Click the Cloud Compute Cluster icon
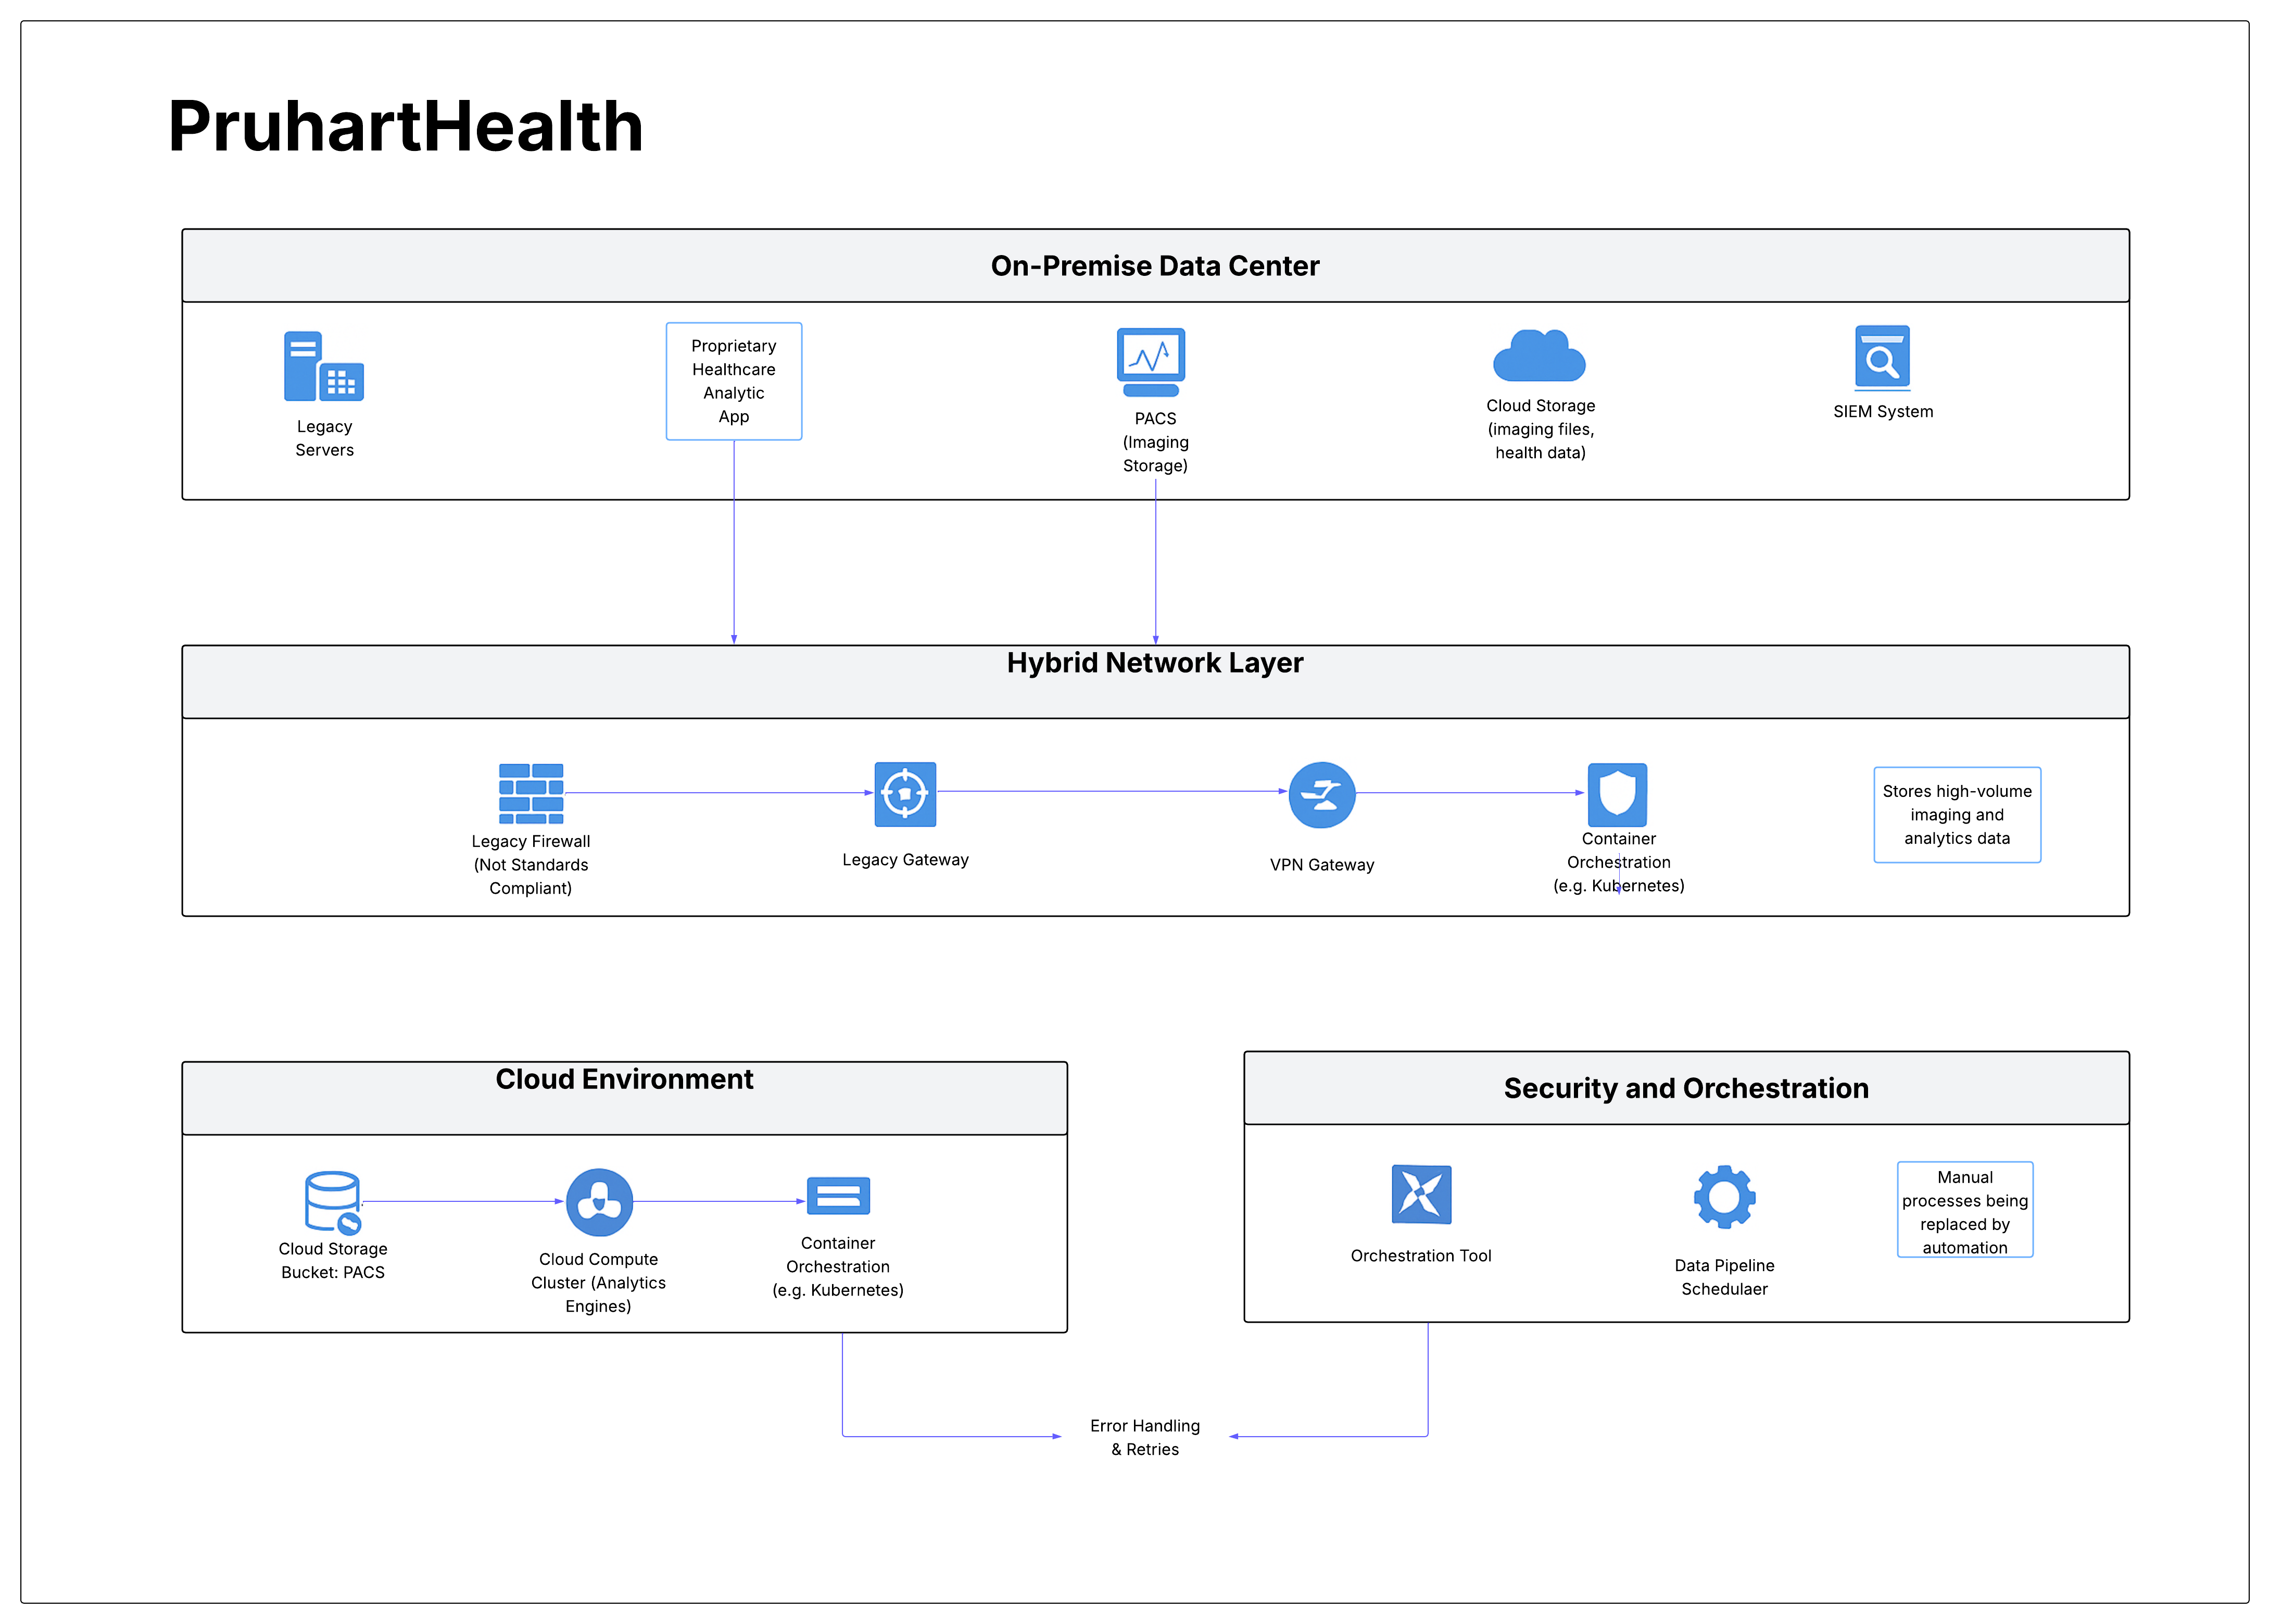The image size is (2270, 1624). click(599, 1202)
